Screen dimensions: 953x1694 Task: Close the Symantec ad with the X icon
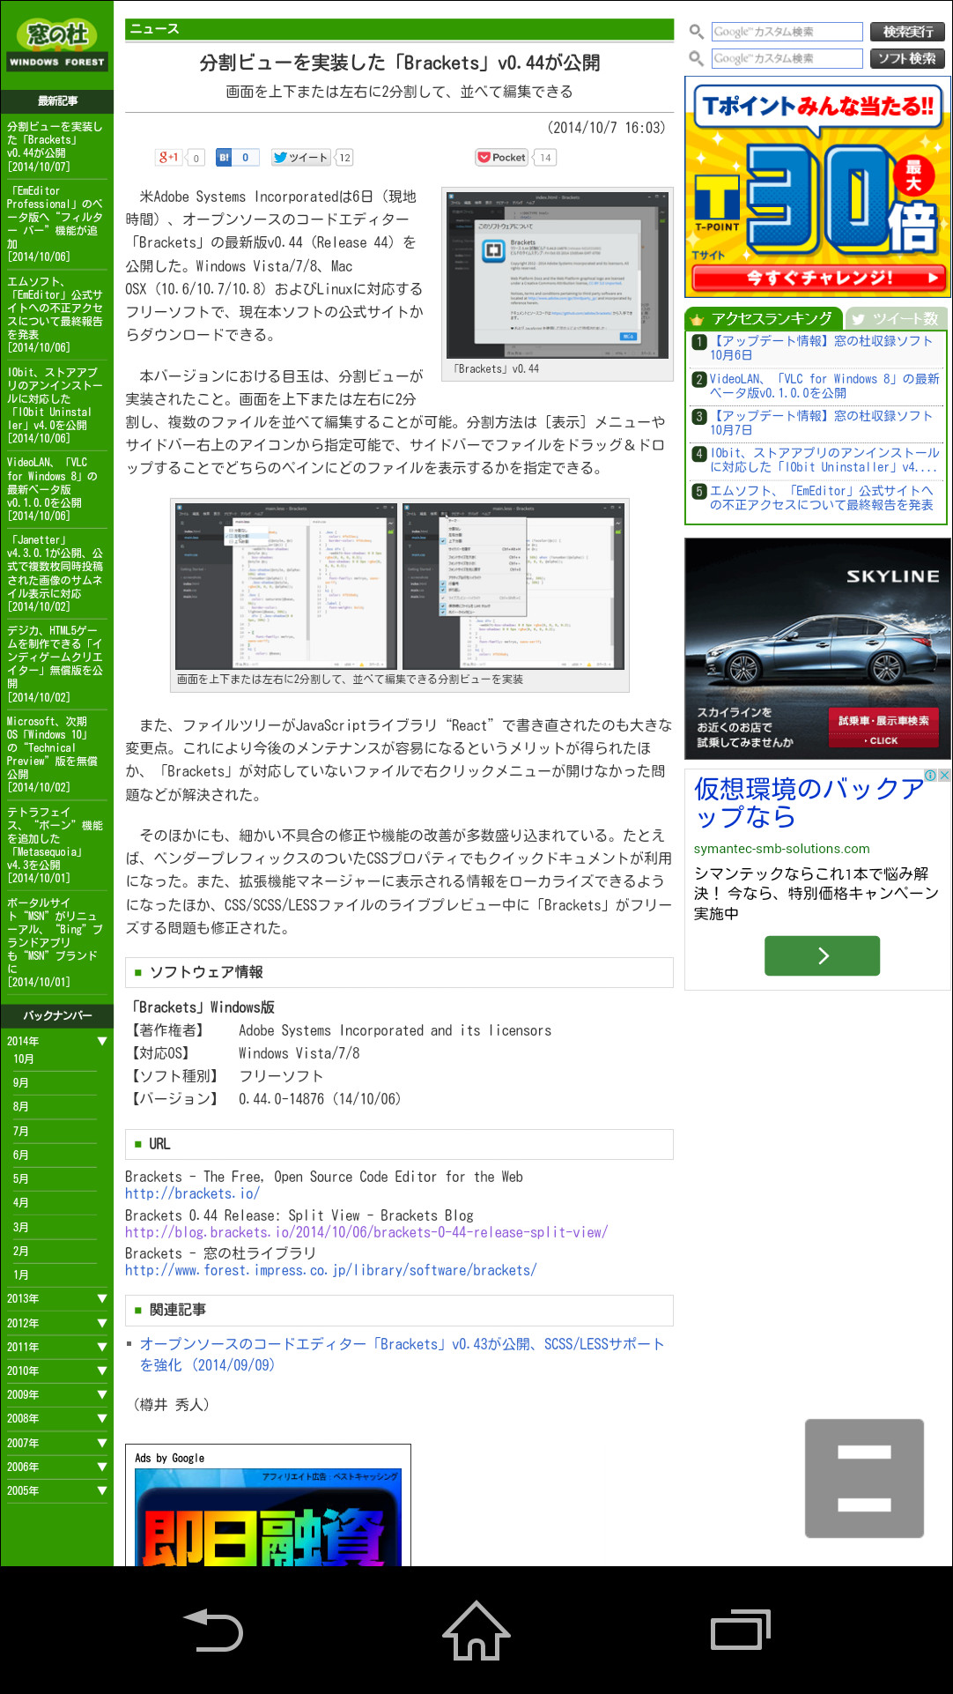pyautogui.click(x=944, y=776)
